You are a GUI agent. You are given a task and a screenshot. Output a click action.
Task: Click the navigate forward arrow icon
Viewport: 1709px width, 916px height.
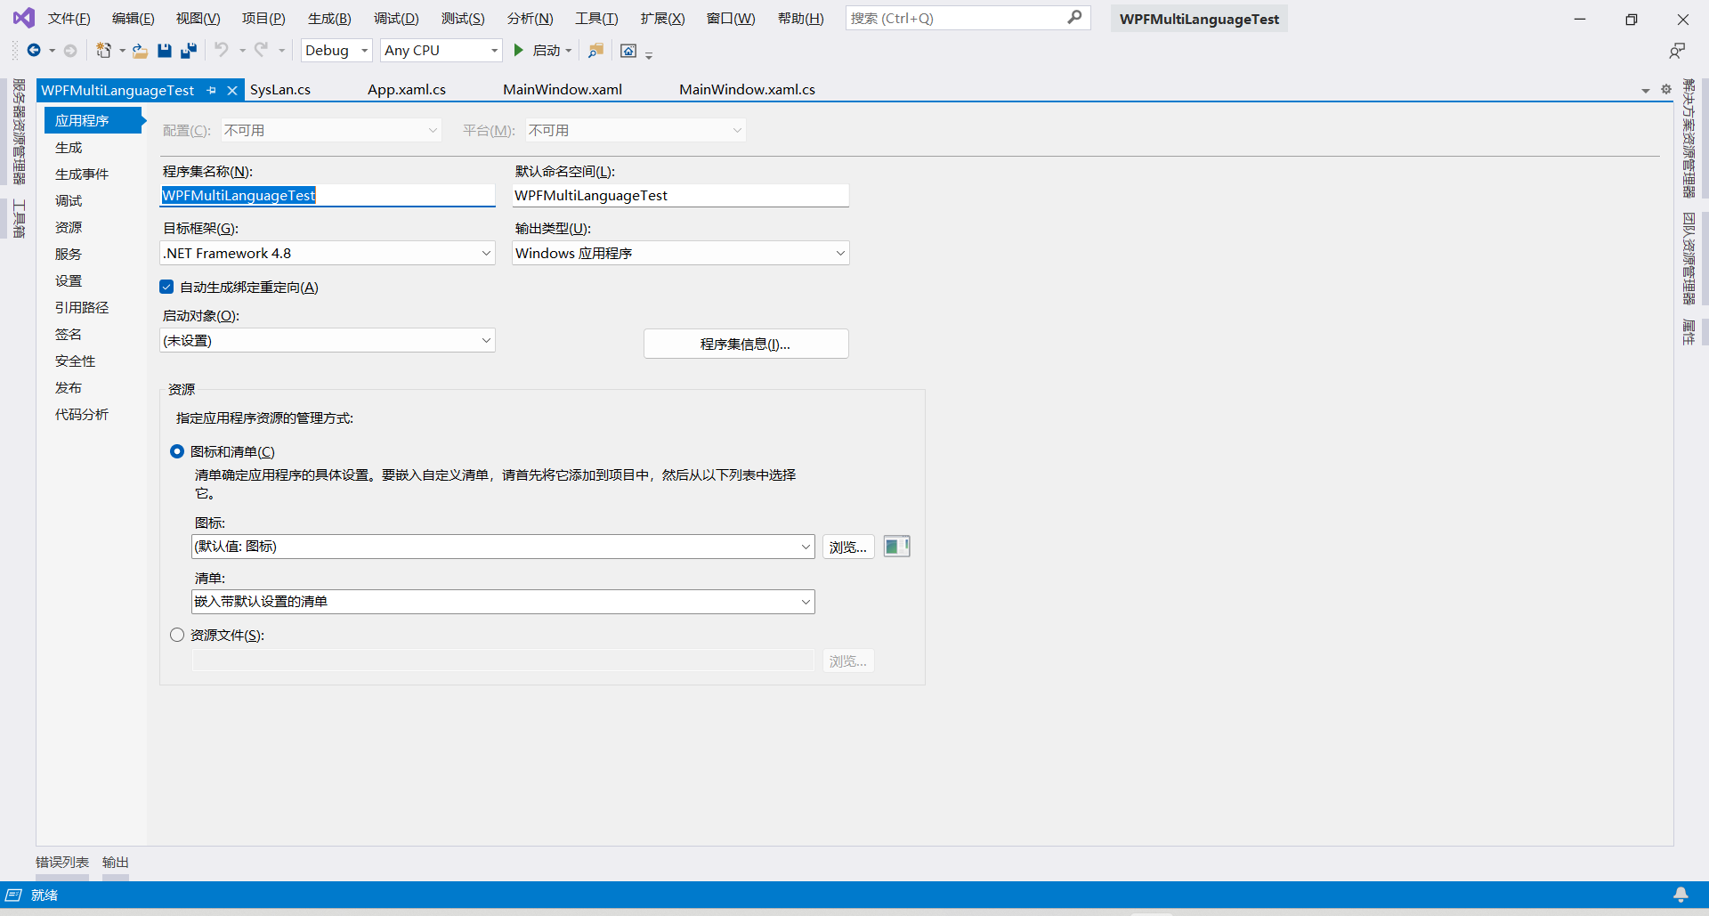point(70,51)
